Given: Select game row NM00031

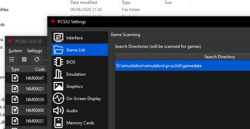Looking at the screenshot, I should tap(26, 121).
